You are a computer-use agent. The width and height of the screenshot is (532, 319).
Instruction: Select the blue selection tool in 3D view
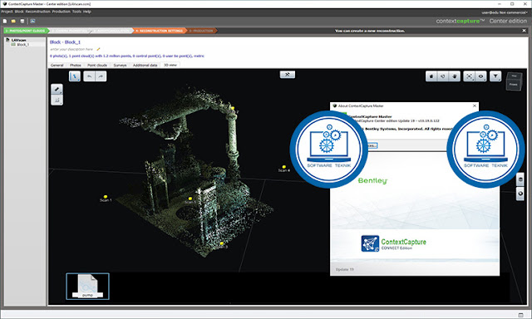pos(75,76)
